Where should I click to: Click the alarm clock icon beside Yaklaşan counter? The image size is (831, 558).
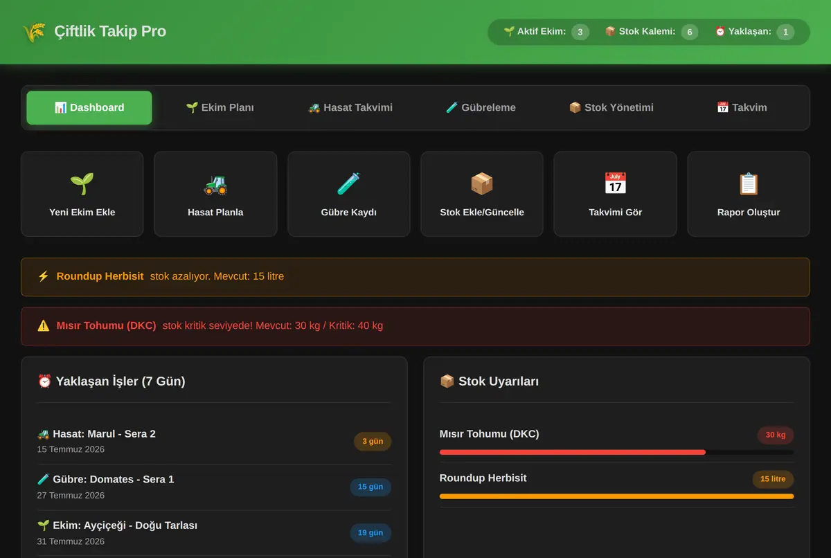720,32
